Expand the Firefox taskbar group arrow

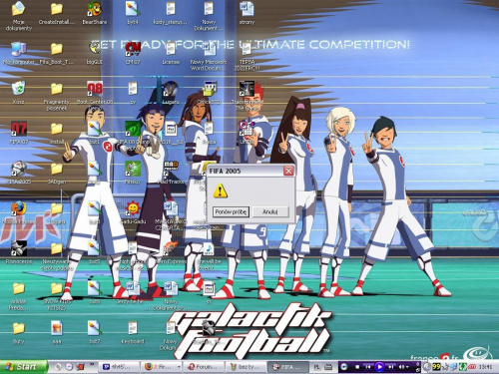[179, 367]
